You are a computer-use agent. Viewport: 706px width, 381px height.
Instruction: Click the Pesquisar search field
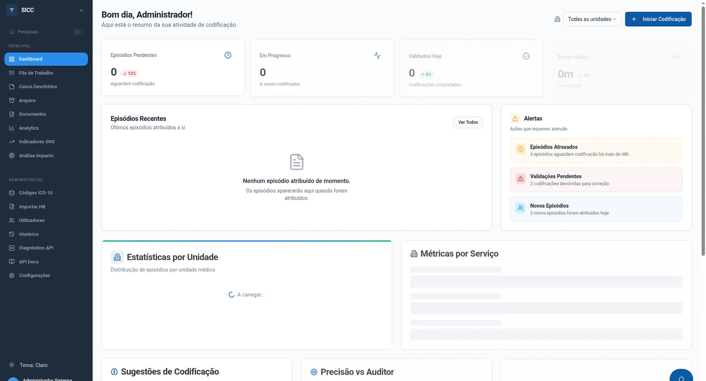click(46, 32)
